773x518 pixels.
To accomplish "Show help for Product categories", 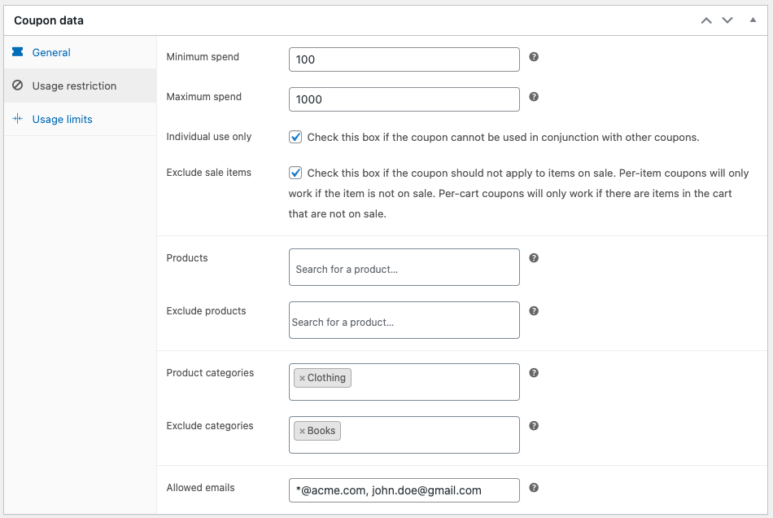I will coord(534,373).
